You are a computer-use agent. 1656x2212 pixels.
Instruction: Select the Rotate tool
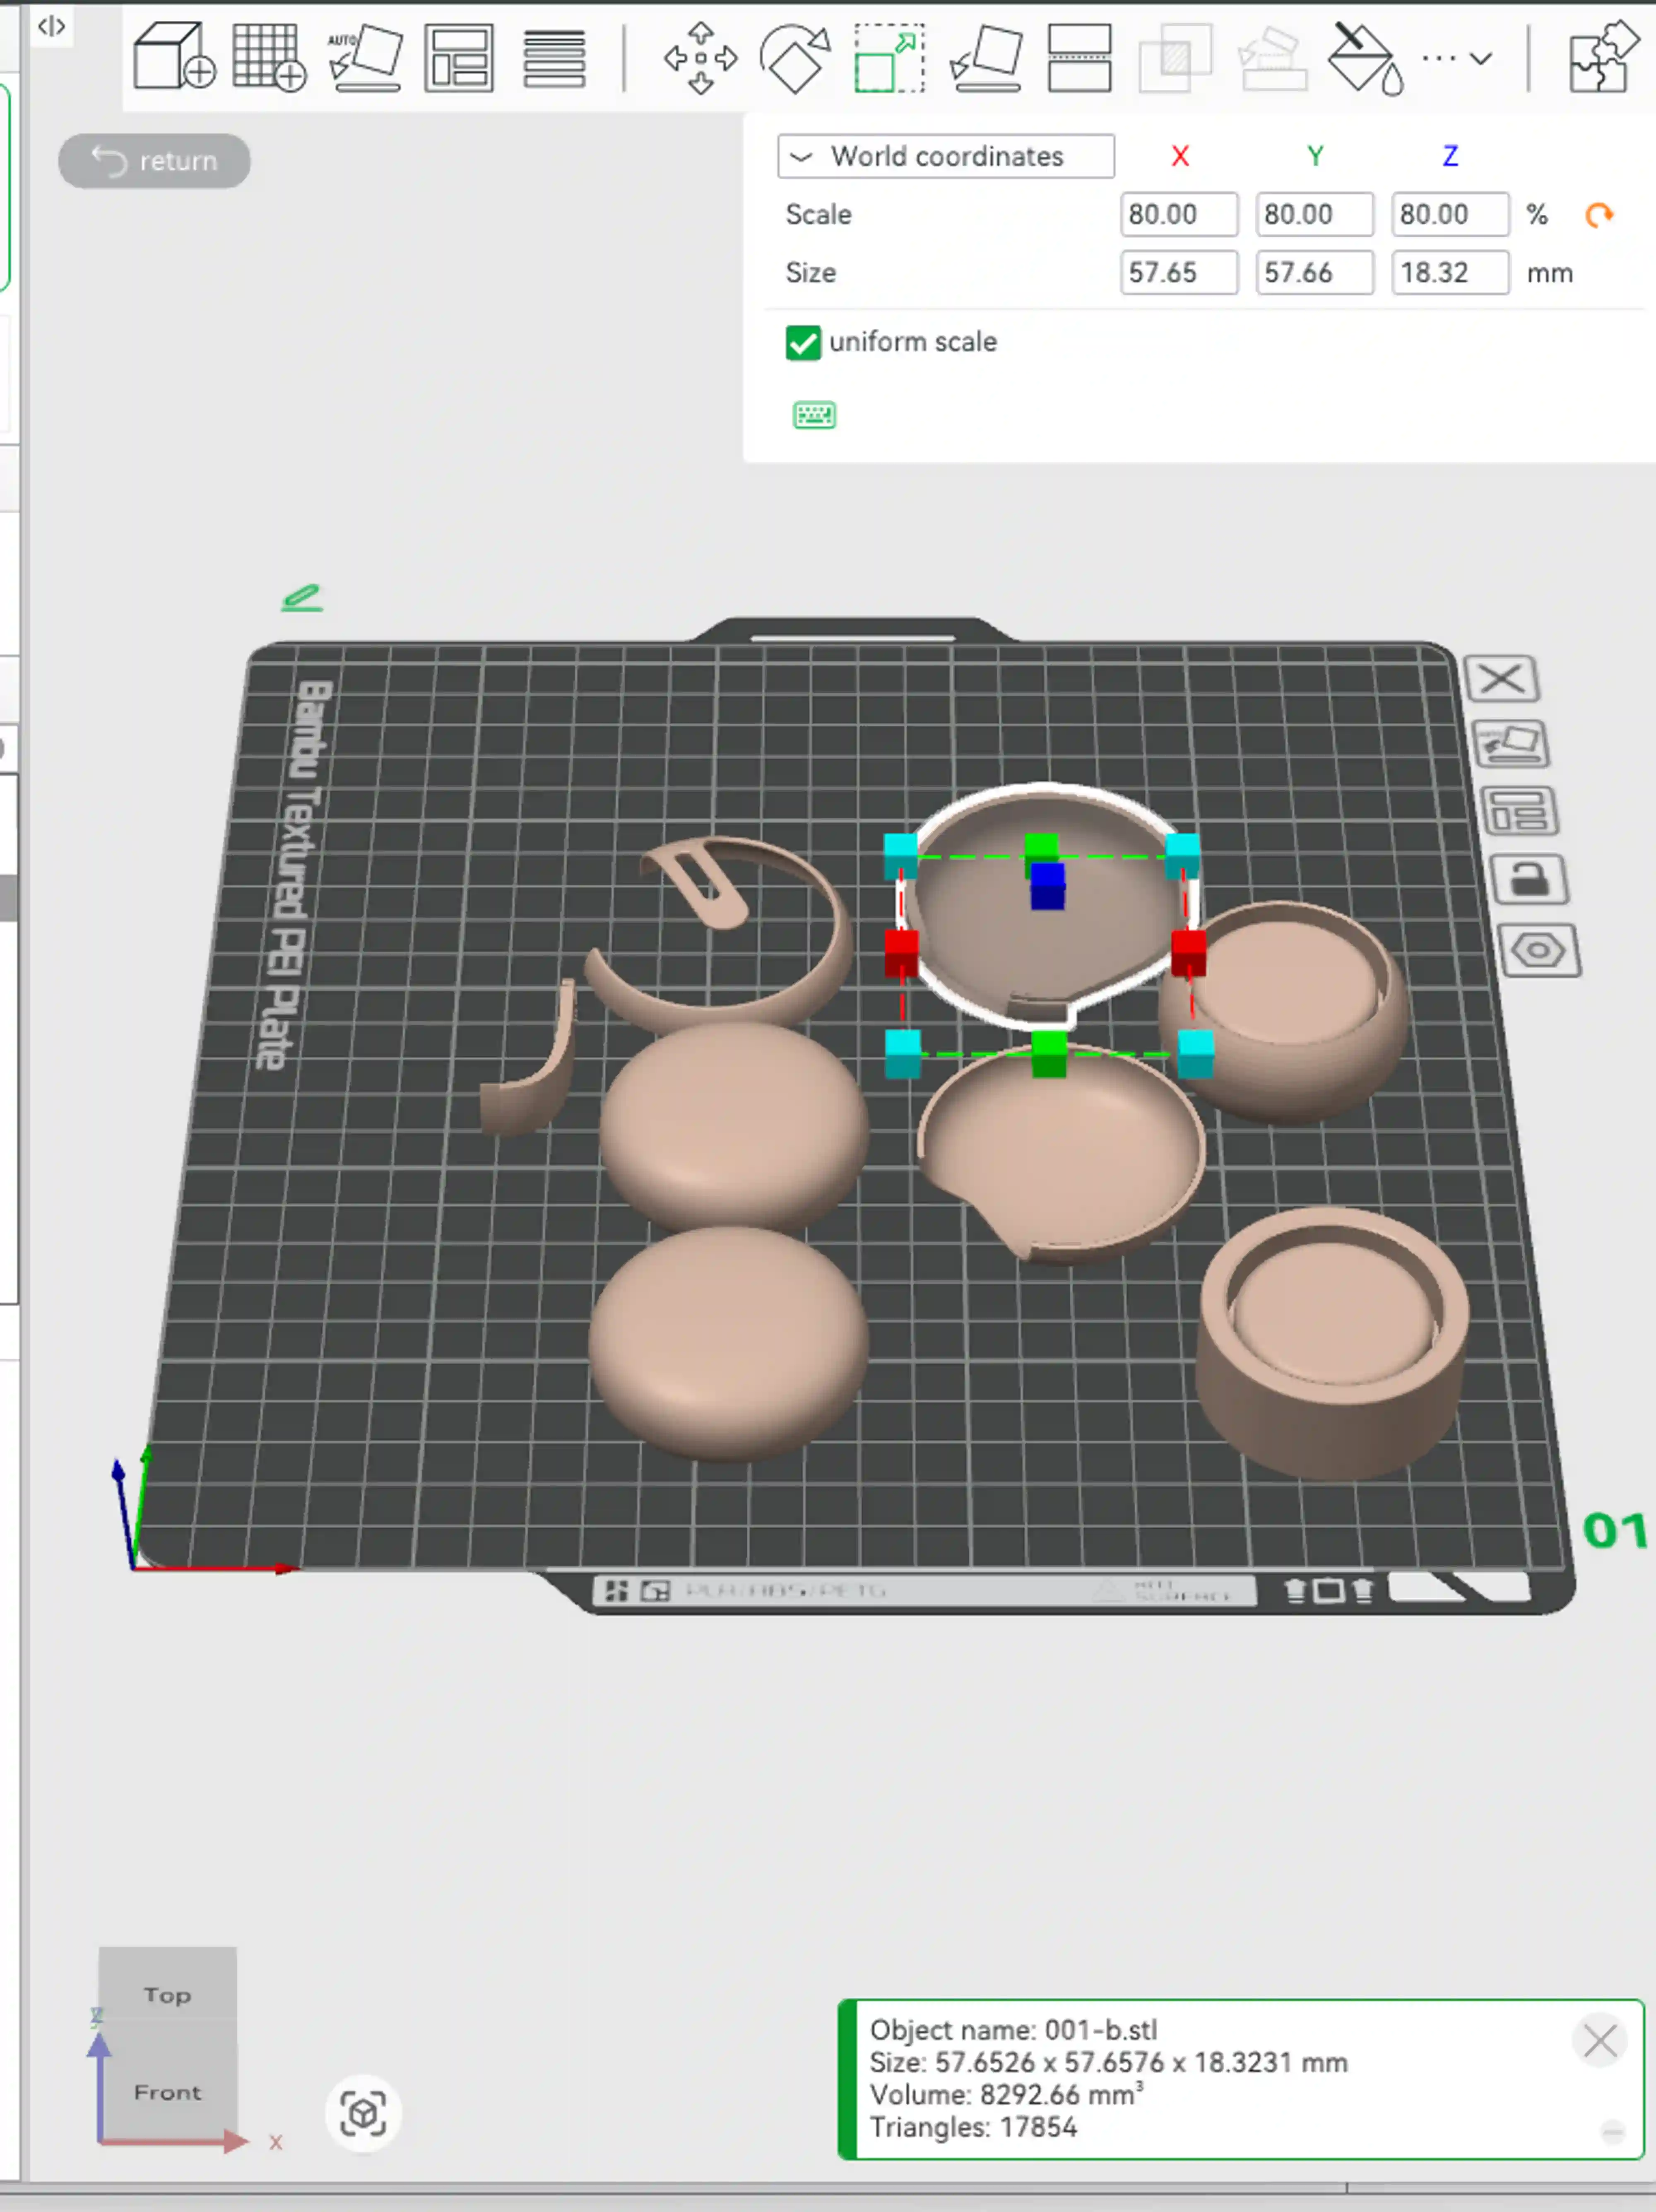(795, 58)
